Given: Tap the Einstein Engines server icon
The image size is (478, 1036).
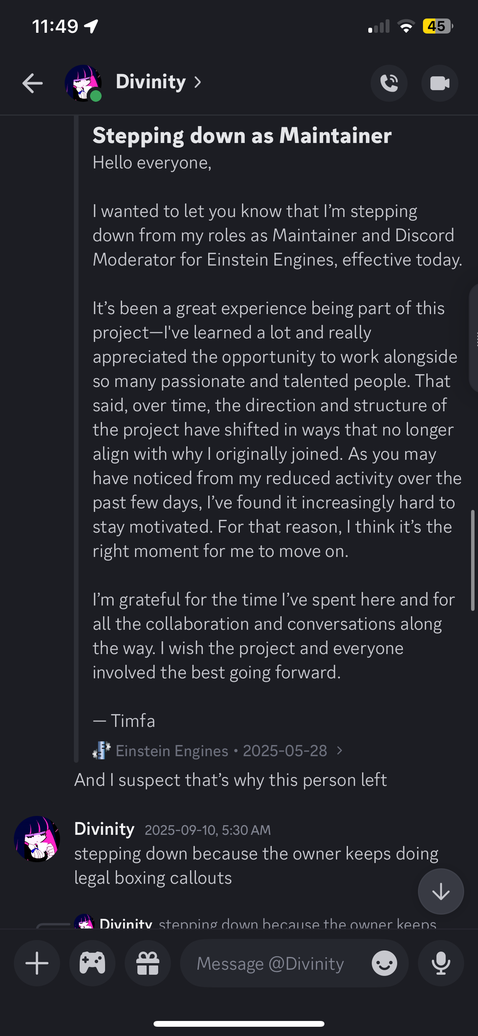Looking at the screenshot, I should click(101, 750).
